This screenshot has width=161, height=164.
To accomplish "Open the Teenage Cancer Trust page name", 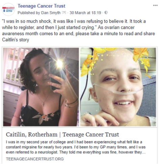I will click(42, 6).
